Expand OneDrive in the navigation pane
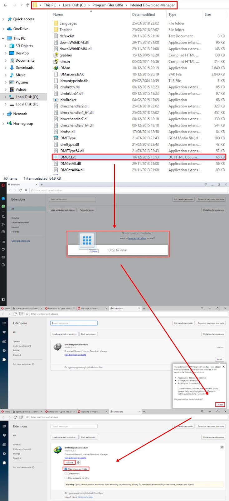The height and width of the screenshot is (501, 229). pyautogui.click(x=3, y=29)
